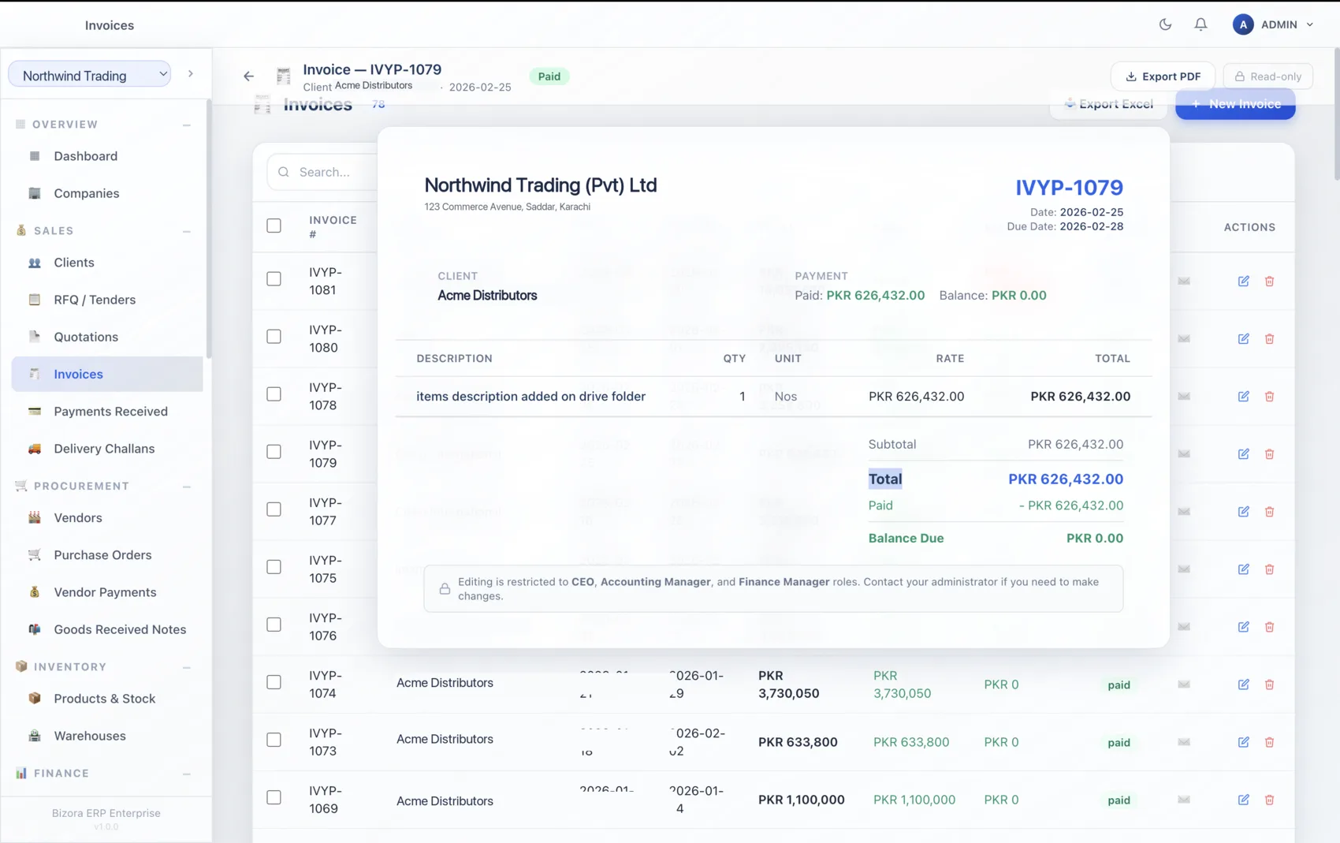Toggle dark mode moon icon
The image size is (1340, 843).
(1165, 24)
